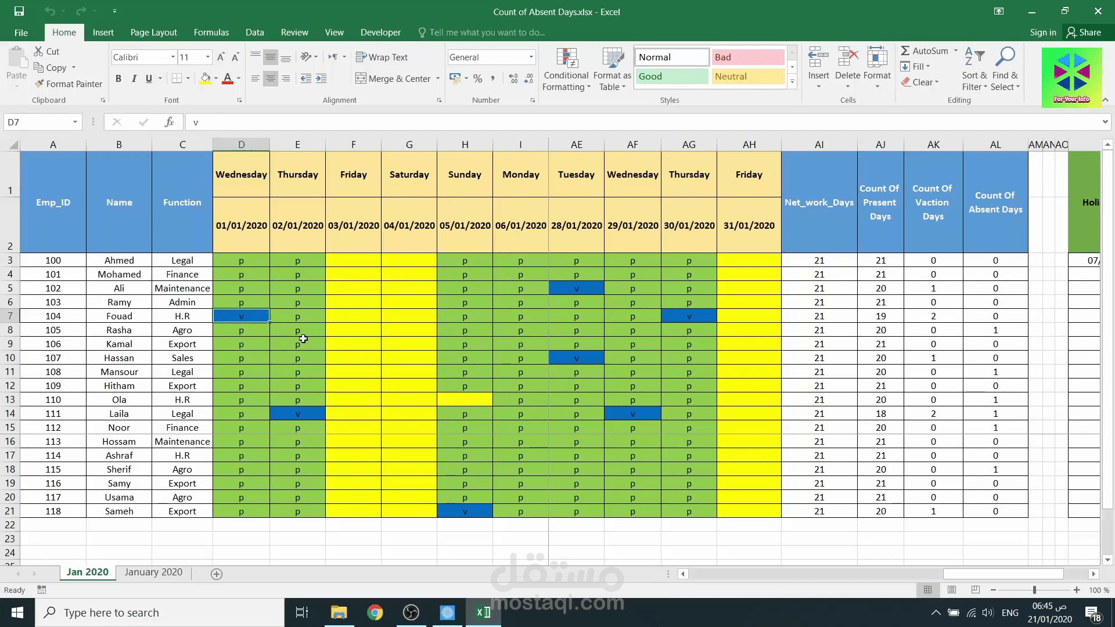Toggle Bold formatting

point(118,78)
